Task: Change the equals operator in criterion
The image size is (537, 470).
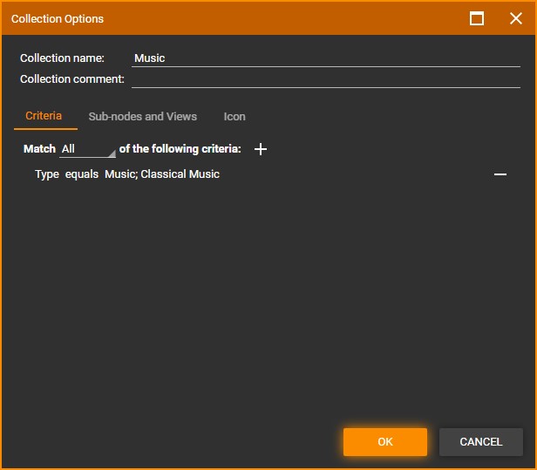Action: pyautogui.click(x=82, y=174)
